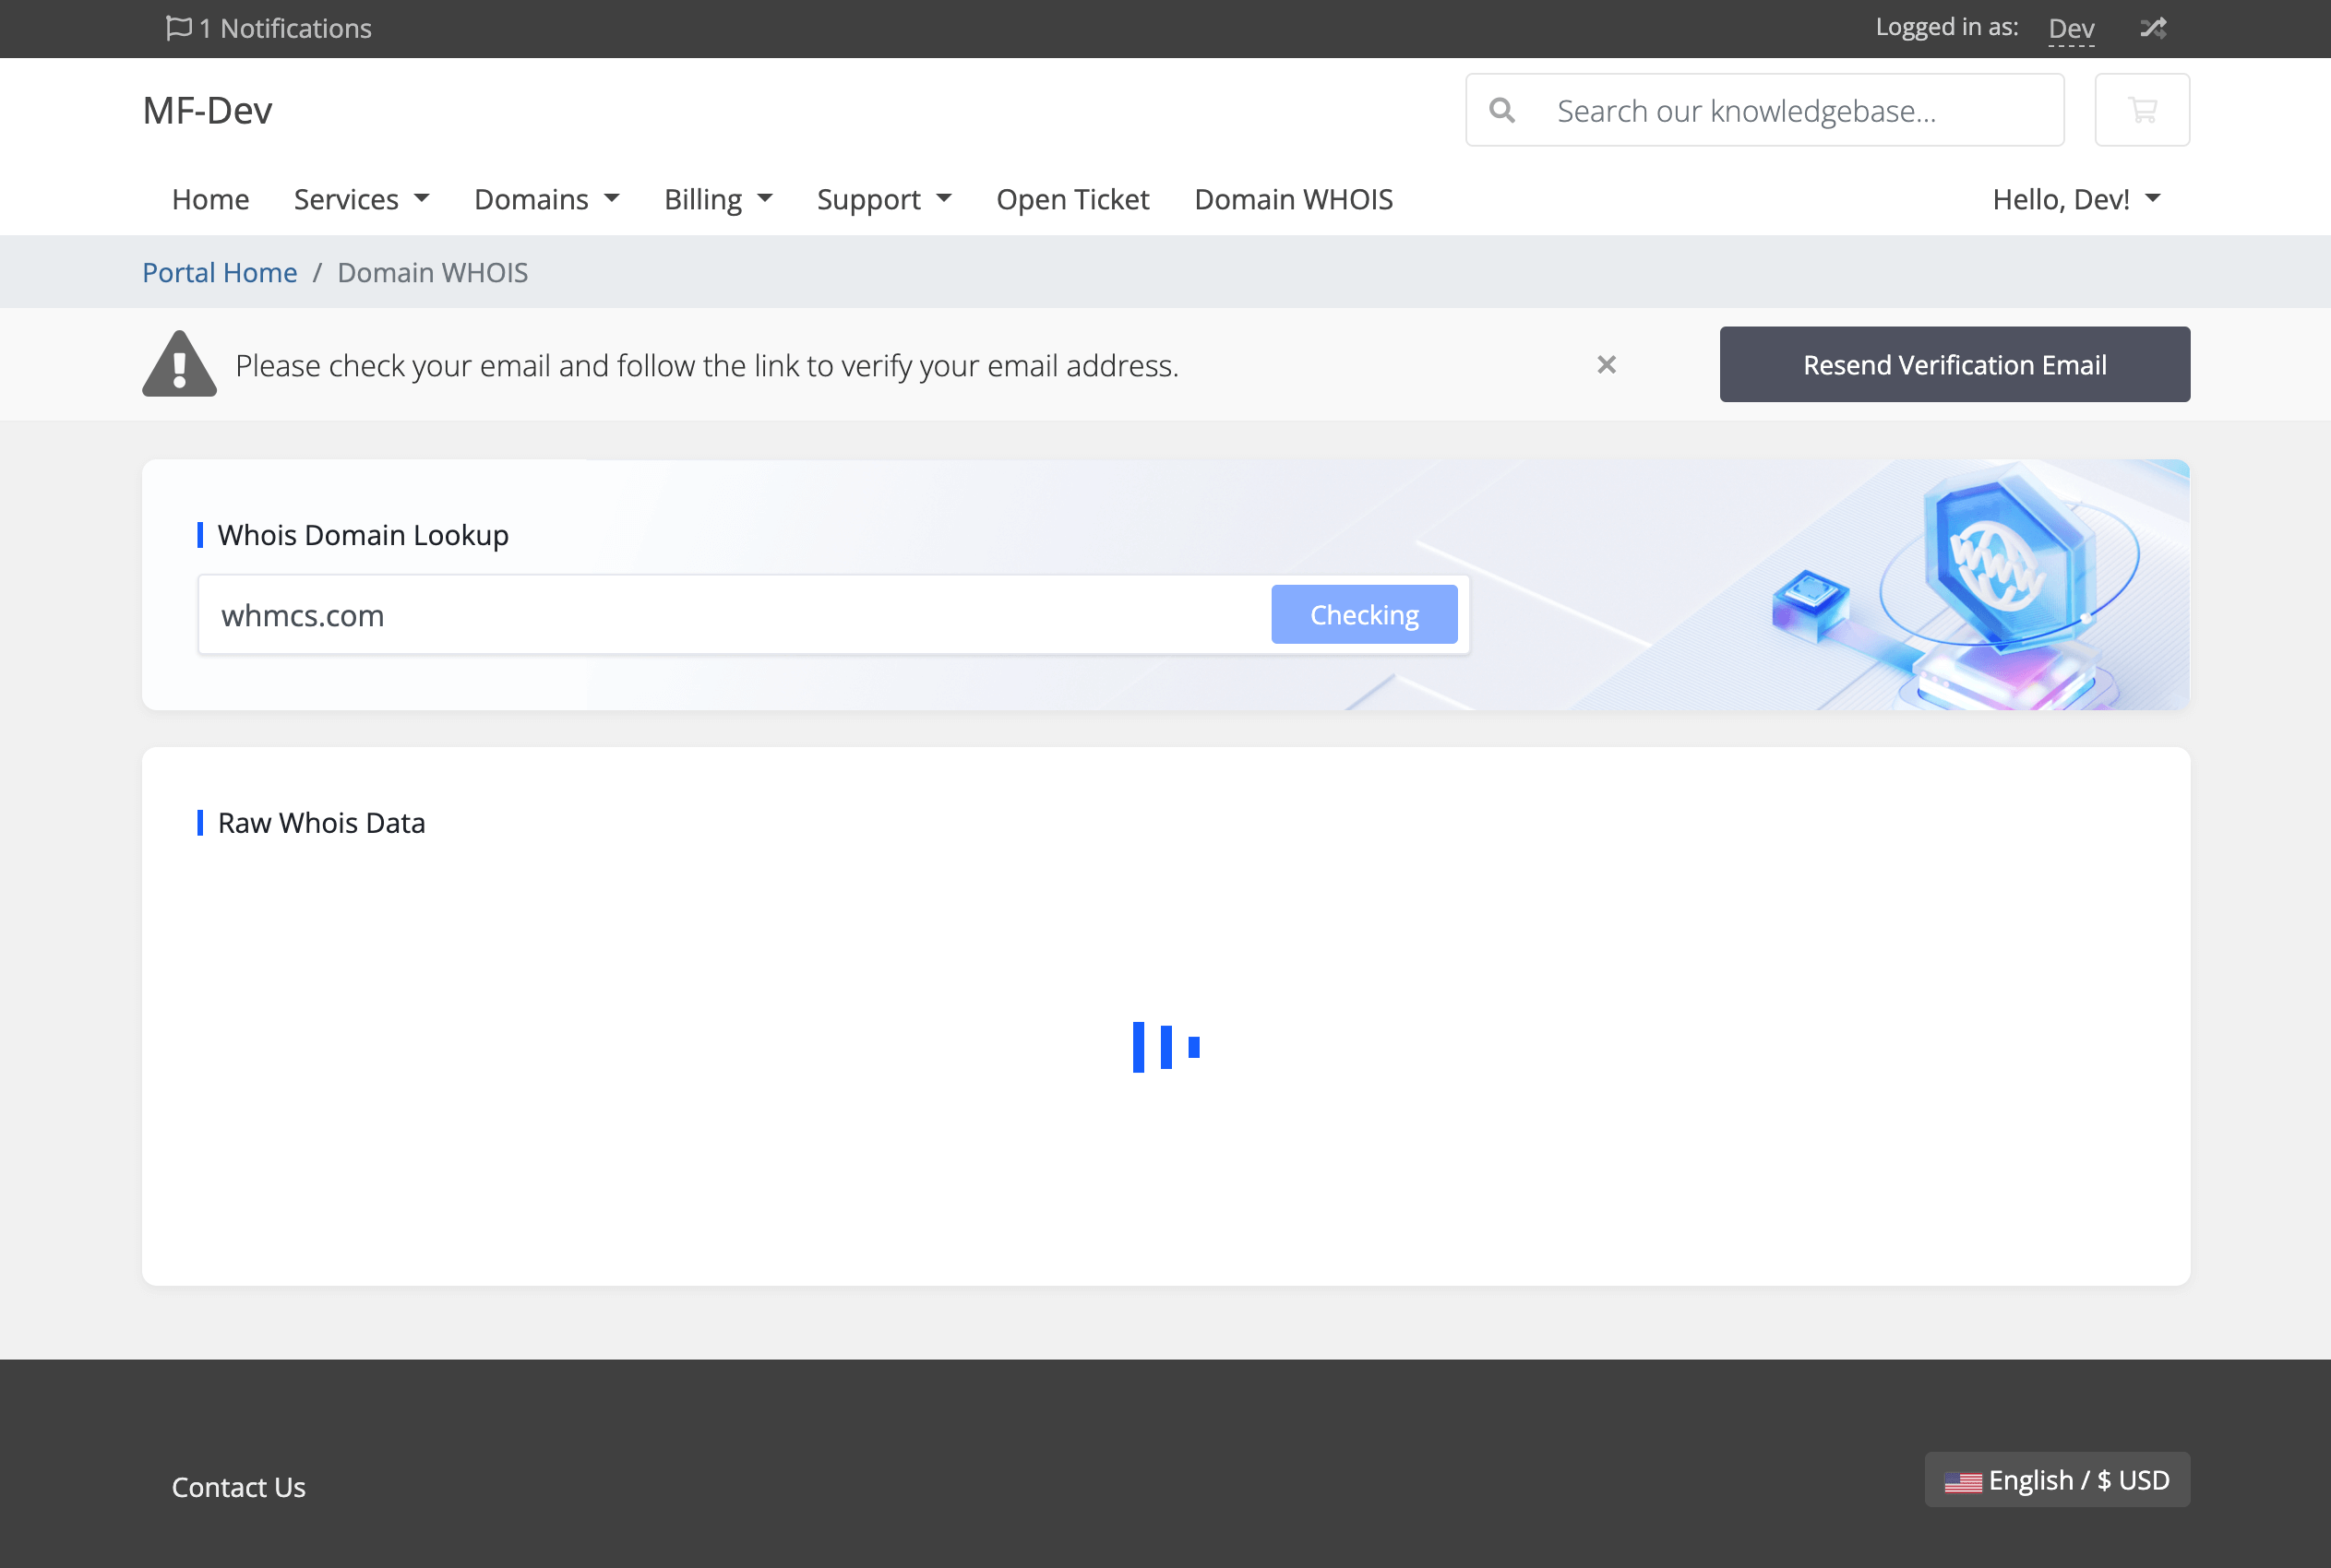Click Resend Verification Email button
The image size is (2331, 1568).
click(1954, 364)
